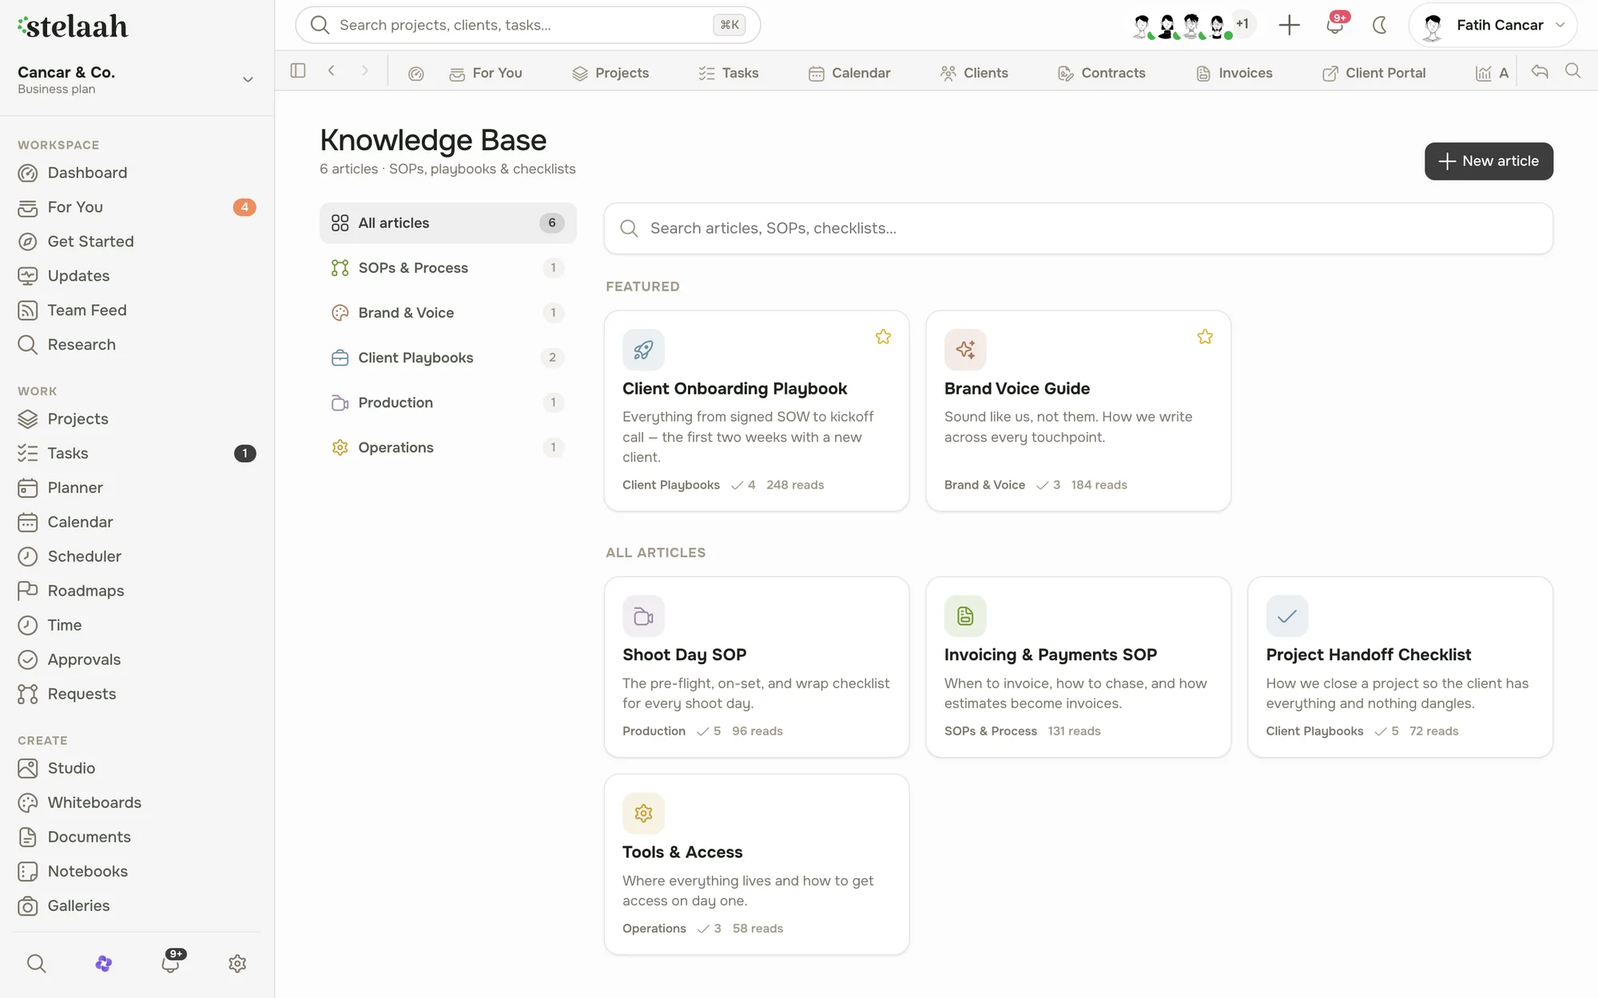Open Research in the sidebar
Viewport: 1598px width, 998px height.
pyautogui.click(x=136, y=345)
